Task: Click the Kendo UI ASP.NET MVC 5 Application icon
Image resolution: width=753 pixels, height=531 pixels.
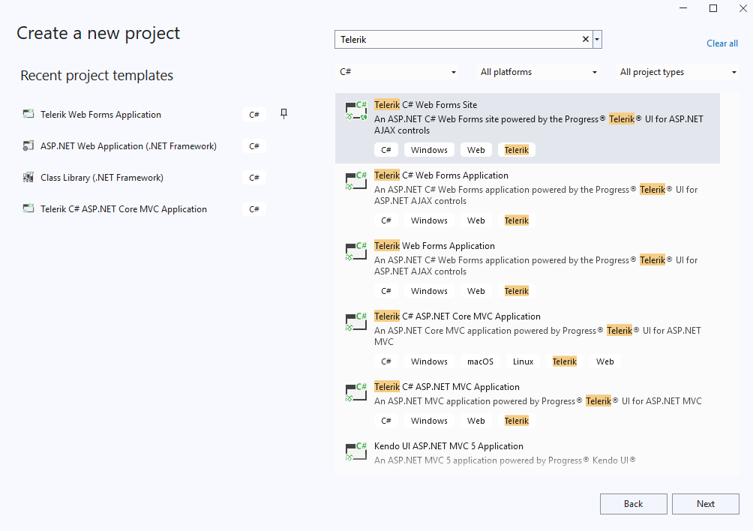Action: 355,451
